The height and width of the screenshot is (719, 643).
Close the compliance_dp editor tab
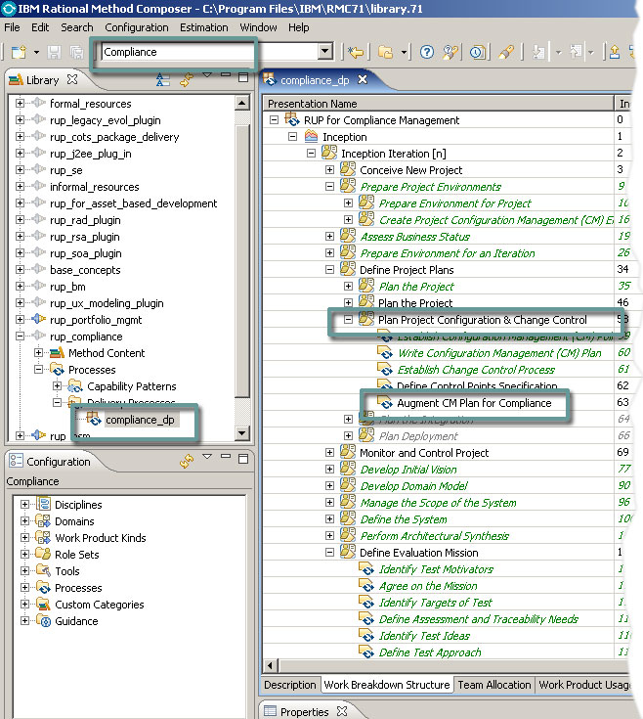tap(363, 80)
